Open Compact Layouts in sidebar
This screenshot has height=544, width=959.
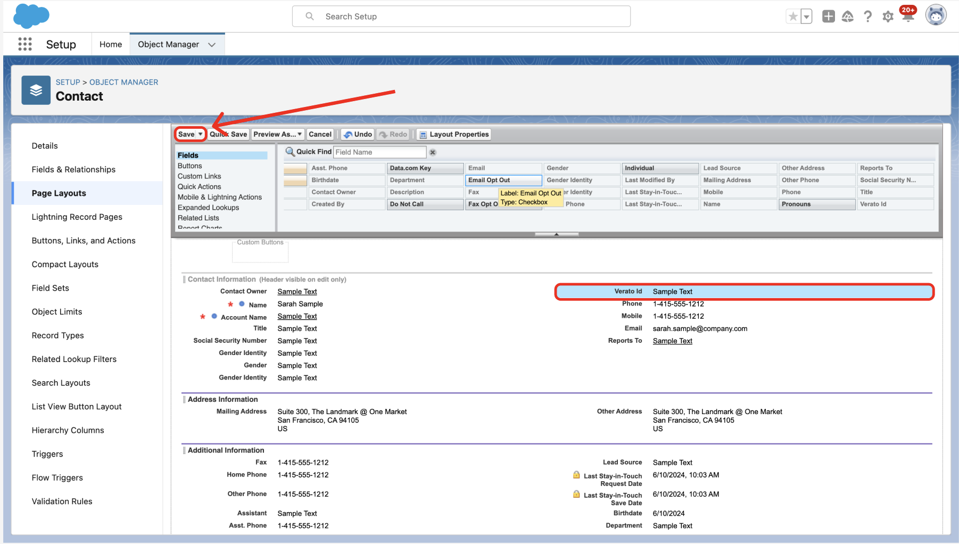point(65,264)
